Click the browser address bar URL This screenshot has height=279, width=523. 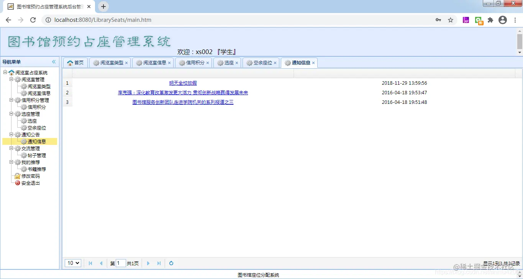point(103,20)
